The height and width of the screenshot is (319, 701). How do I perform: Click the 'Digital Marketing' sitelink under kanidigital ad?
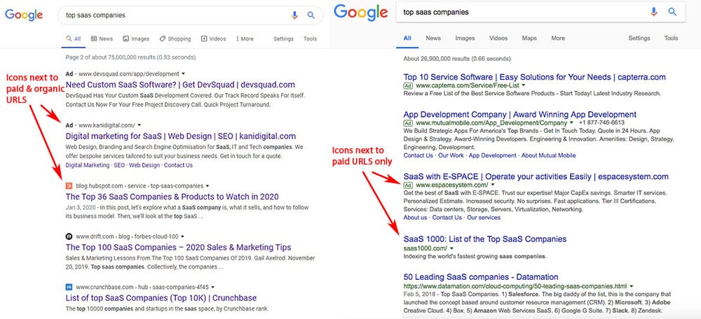click(x=87, y=165)
